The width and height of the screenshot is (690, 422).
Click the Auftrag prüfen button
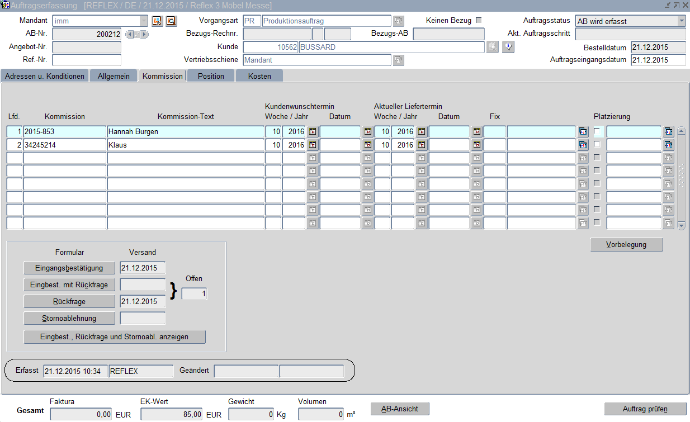(x=645, y=409)
